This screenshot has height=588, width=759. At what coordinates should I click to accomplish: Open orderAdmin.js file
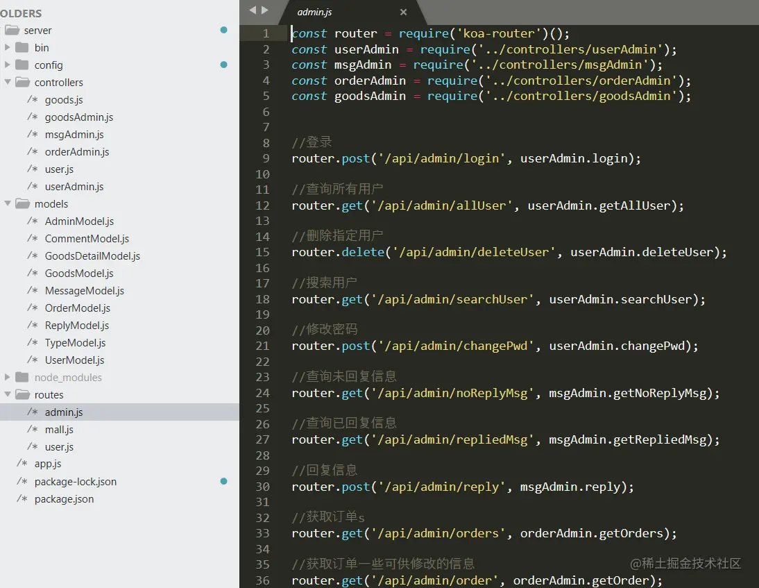click(77, 152)
